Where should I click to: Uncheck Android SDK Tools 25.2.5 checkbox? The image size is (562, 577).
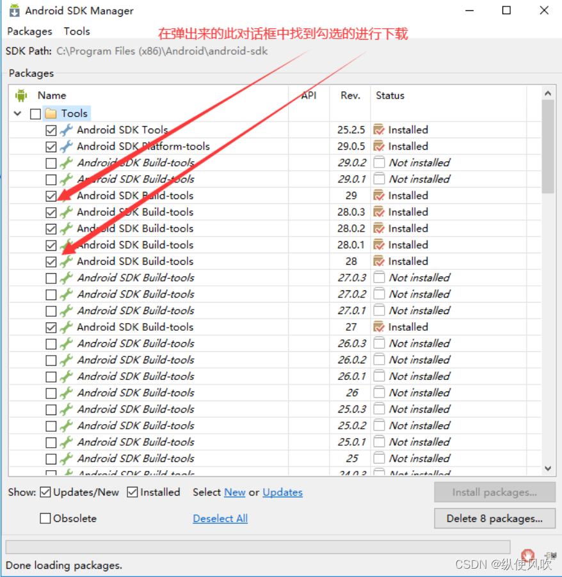click(51, 130)
